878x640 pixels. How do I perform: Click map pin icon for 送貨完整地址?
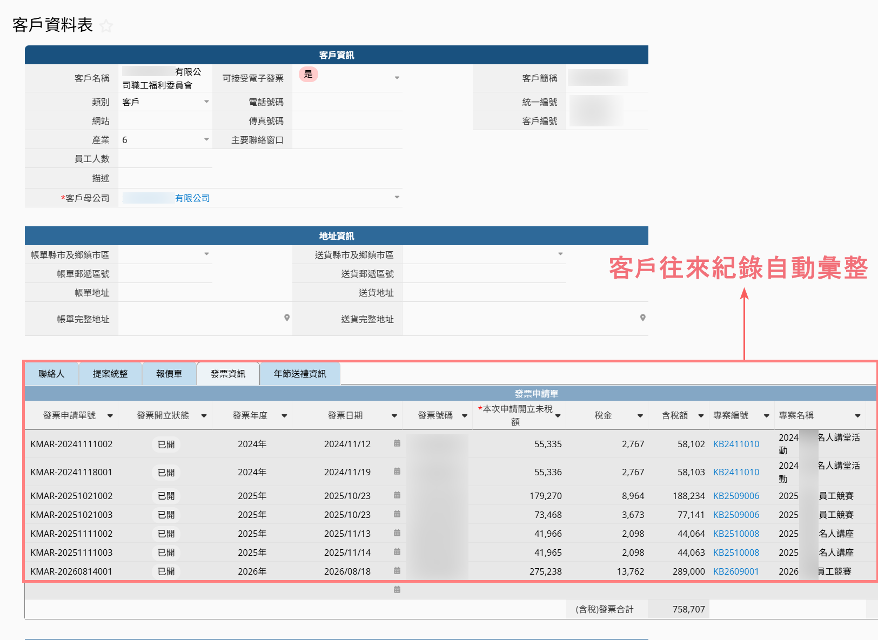(x=642, y=318)
